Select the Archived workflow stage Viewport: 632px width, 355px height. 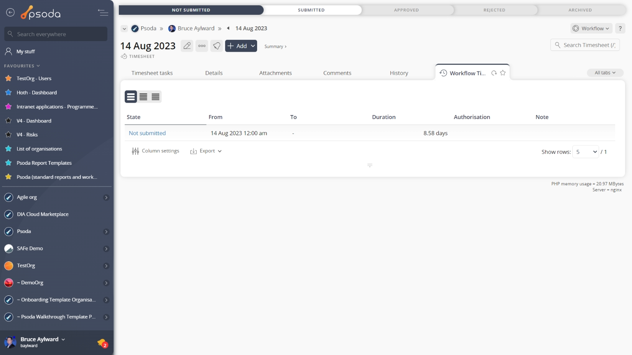[x=580, y=10]
